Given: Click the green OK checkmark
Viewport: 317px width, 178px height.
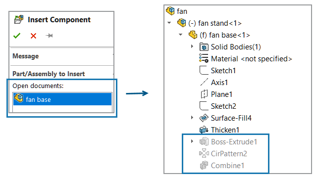Looking at the screenshot, I should click(x=17, y=36).
